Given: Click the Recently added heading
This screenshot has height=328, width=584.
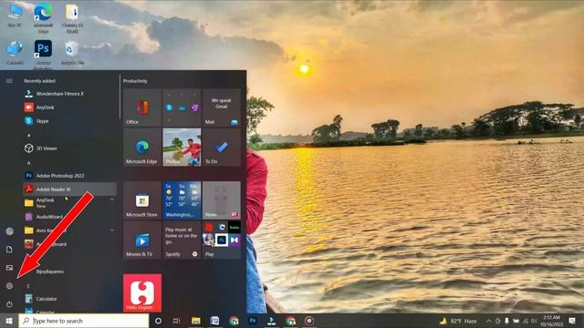Looking at the screenshot, I should (x=39, y=81).
